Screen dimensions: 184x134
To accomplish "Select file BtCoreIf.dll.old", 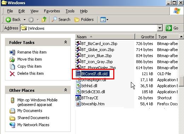I will (x=95, y=74).
